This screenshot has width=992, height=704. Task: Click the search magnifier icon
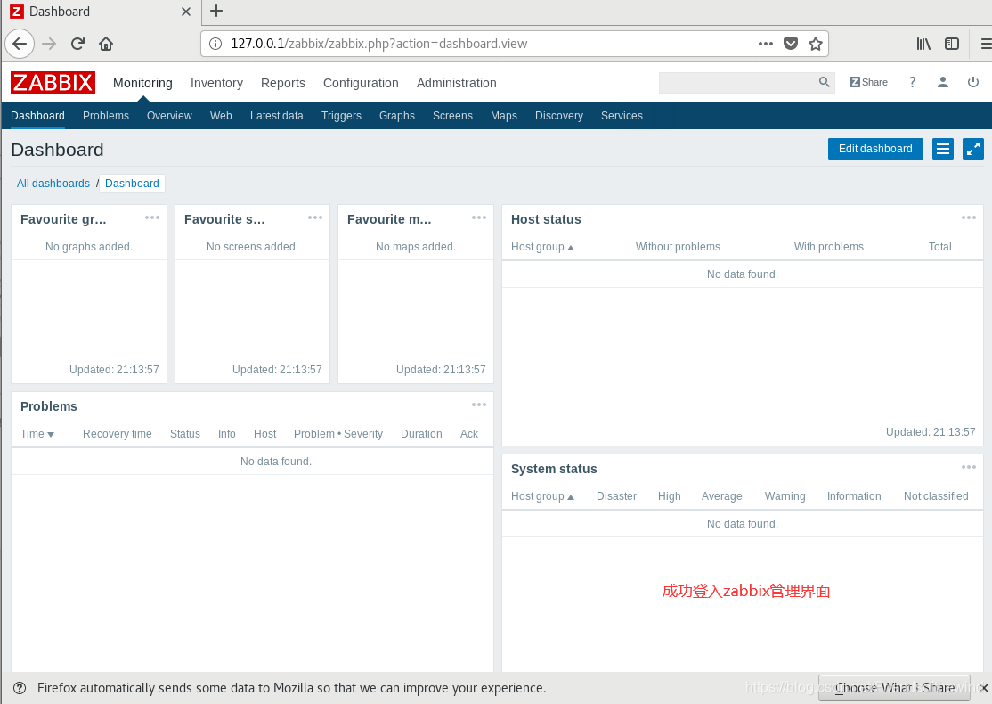tap(824, 82)
